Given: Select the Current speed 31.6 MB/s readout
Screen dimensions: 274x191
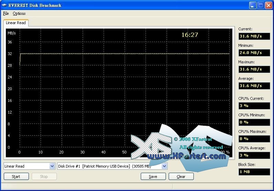Looking at the screenshot, I should click(x=254, y=36).
